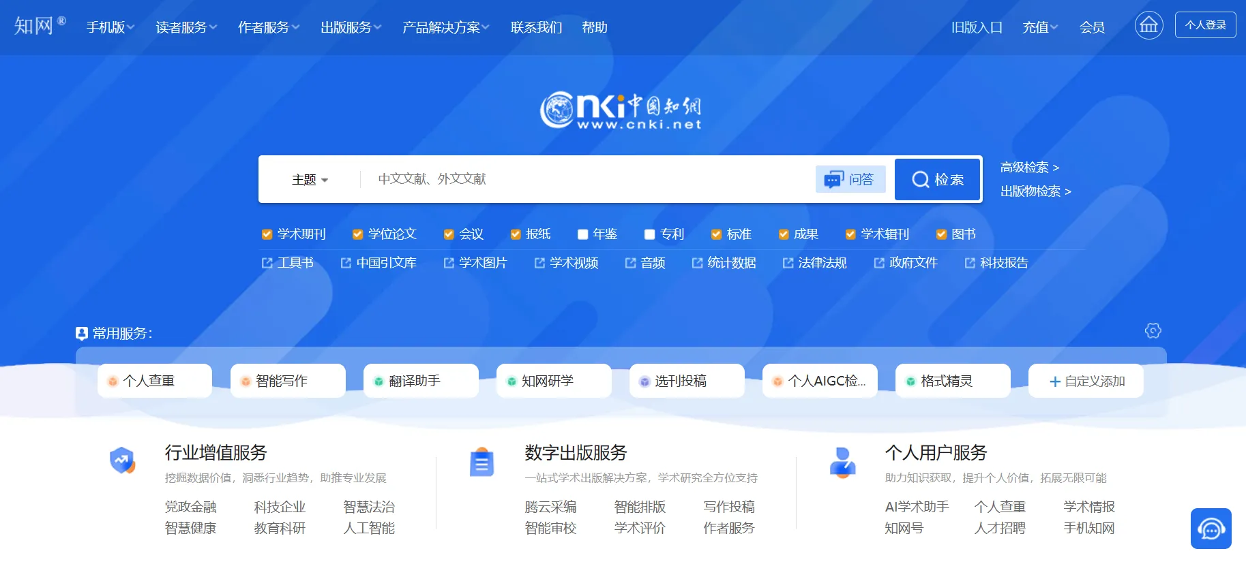Open the customer service chat icon
Image resolution: width=1246 pixels, height=566 pixels.
pyautogui.click(x=1211, y=529)
